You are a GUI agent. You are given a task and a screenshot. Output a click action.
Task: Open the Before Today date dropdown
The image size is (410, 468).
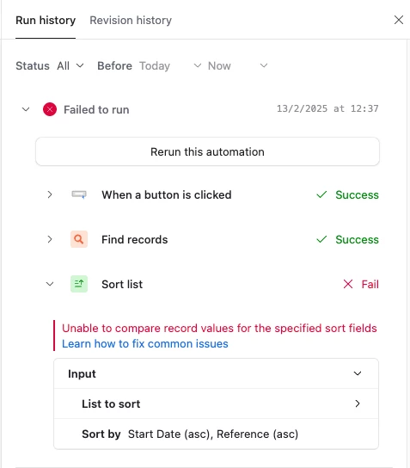tap(170, 65)
